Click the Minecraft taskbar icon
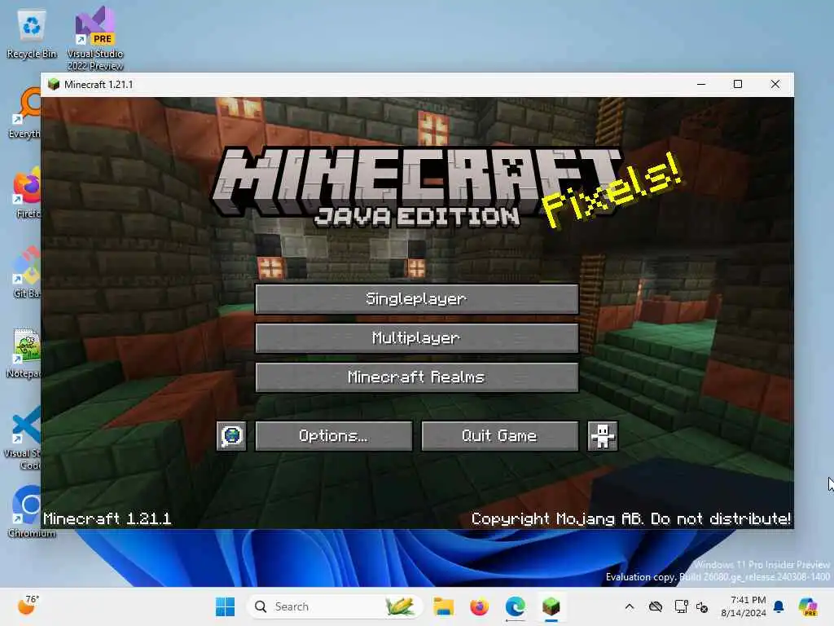834x626 pixels. click(551, 606)
